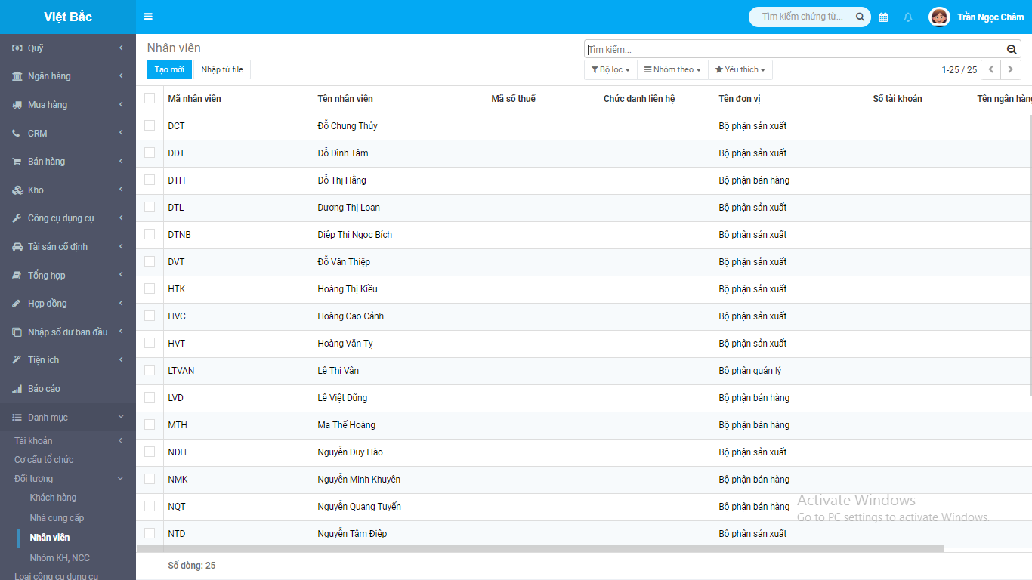Click magnifier in 'Tìm kiếm chứng từ' box
The image size is (1032, 580).
pyautogui.click(x=860, y=17)
